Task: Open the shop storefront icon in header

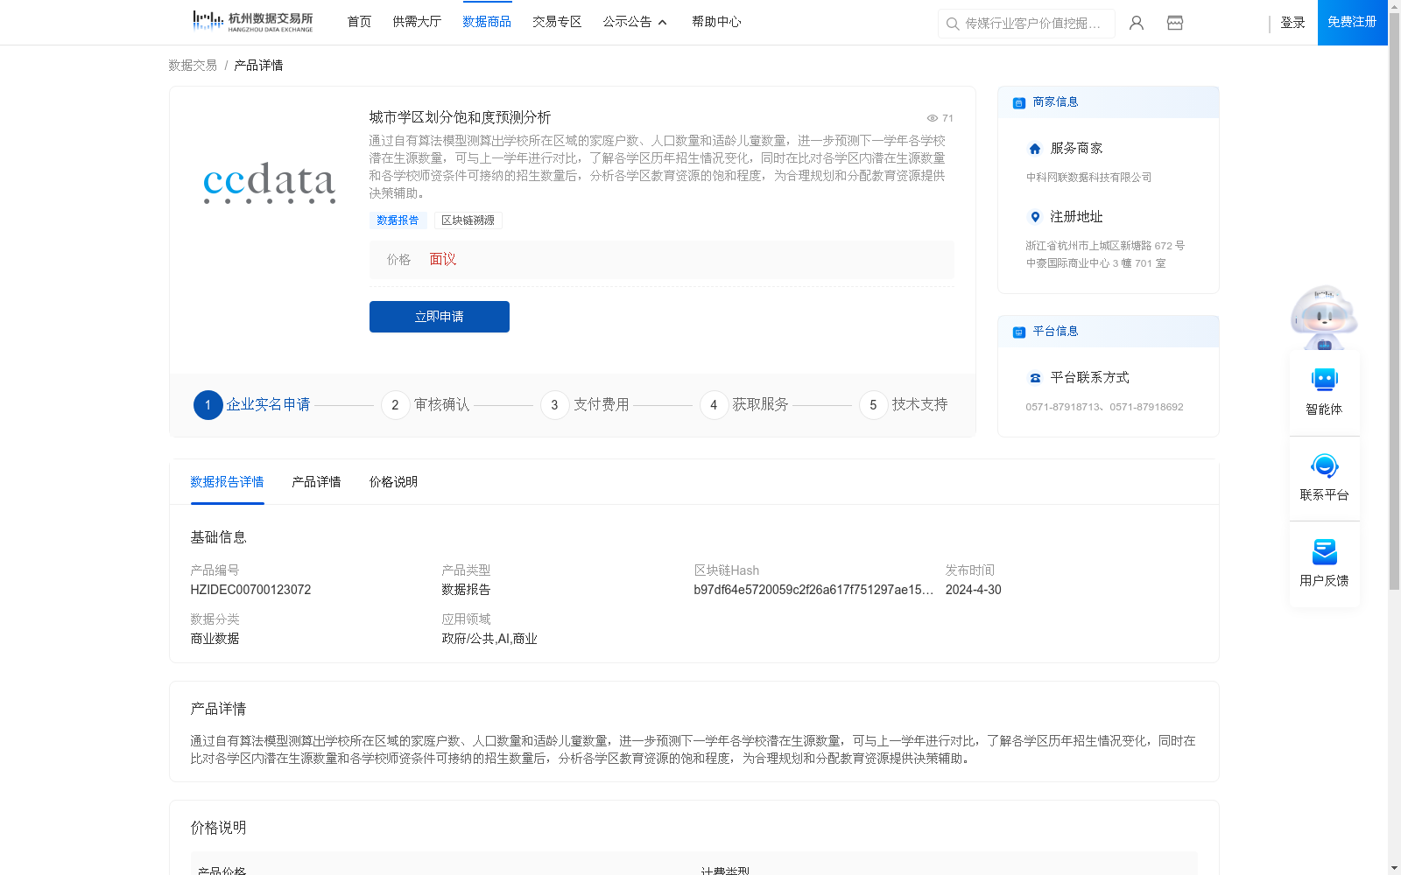Action: pos(1175,23)
